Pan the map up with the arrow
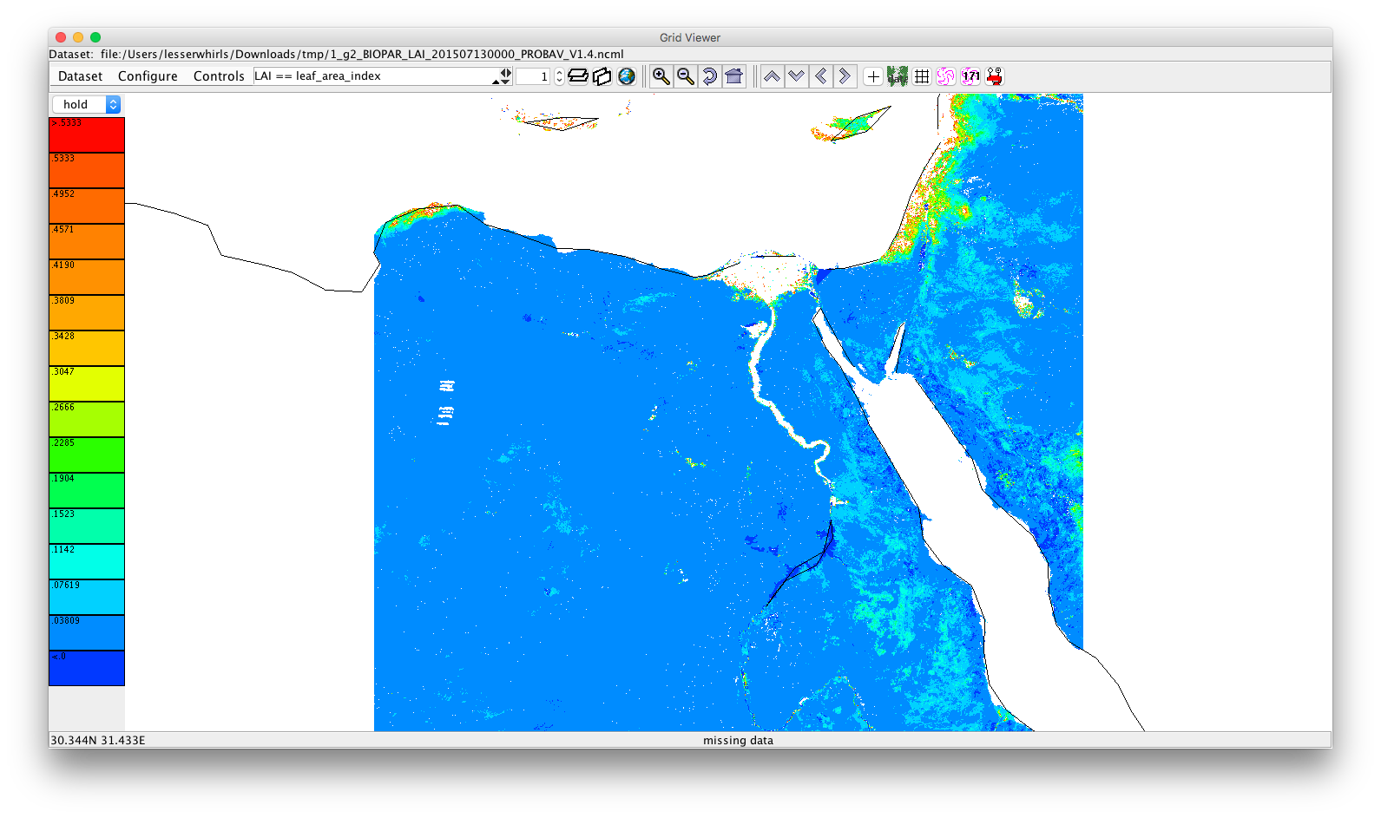This screenshot has width=1381, height=818. click(772, 76)
